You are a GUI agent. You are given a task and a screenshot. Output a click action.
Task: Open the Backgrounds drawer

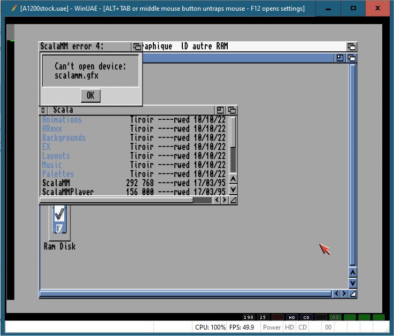[64, 138]
